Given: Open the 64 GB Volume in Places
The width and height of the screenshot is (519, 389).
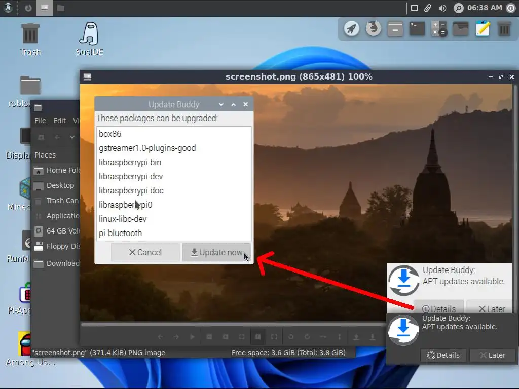Looking at the screenshot, I should [x=57, y=231].
